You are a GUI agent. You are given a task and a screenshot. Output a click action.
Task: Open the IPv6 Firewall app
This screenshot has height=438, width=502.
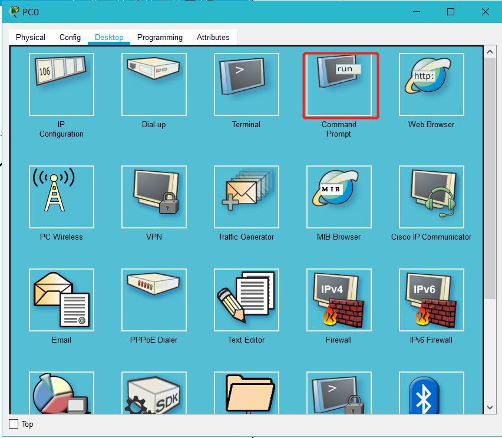tap(431, 300)
